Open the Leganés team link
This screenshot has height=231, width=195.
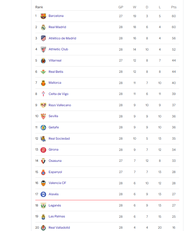(x=55, y=205)
